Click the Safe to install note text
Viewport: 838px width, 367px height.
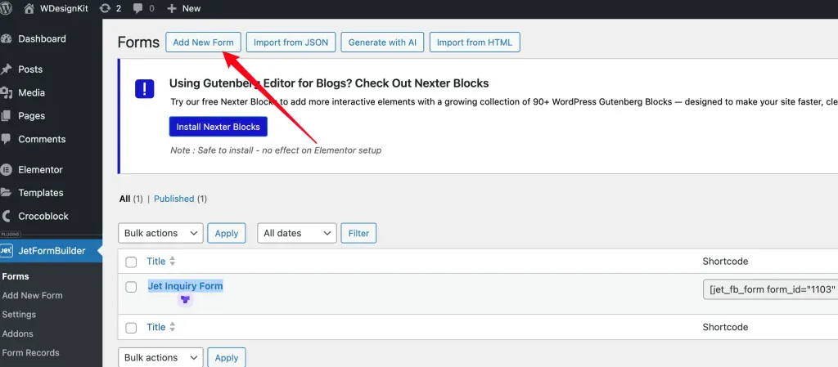click(276, 150)
